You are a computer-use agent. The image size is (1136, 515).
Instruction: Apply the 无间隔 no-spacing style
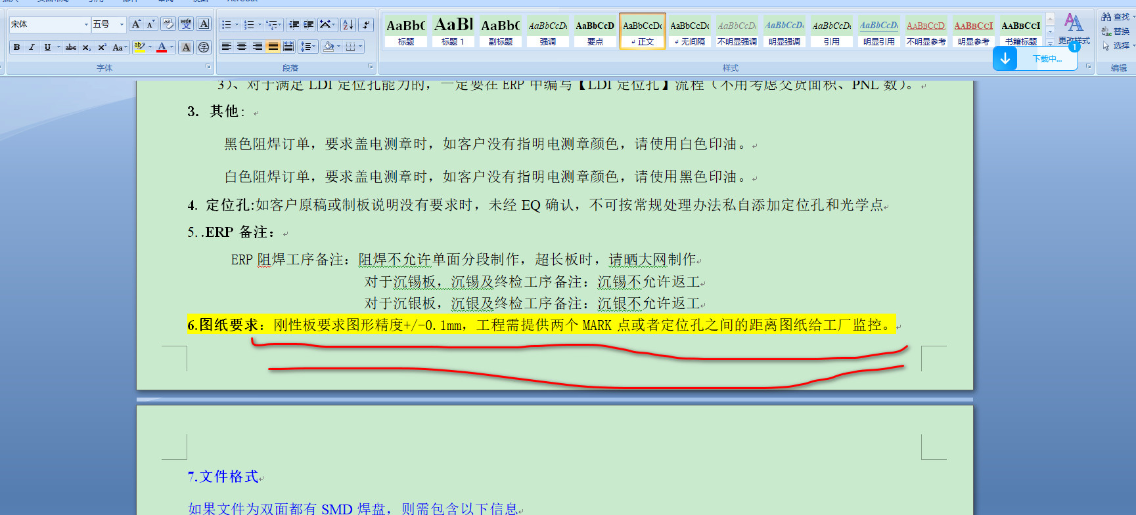[x=690, y=31]
